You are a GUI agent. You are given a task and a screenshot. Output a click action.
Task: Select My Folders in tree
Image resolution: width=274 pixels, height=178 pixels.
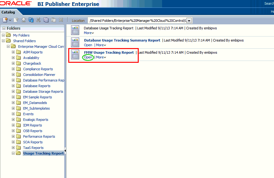[x=21, y=35]
